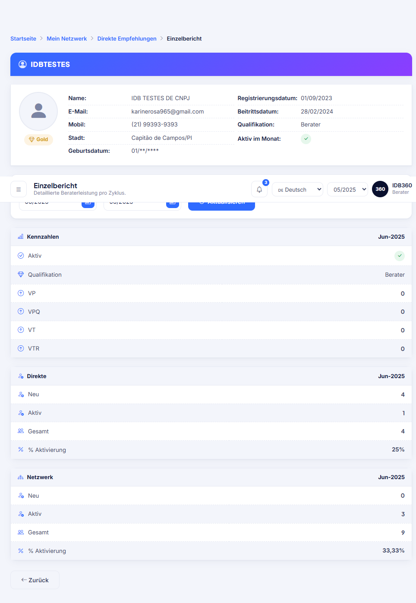The height and width of the screenshot is (603, 416).
Task: Click the green check badge on the Kennzahlen Aktiv row
Action: coord(400,256)
